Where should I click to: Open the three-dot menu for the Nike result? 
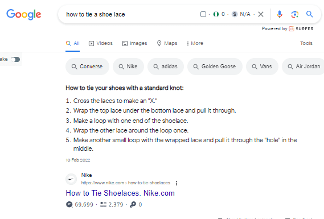pyautogui.click(x=177, y=183)
